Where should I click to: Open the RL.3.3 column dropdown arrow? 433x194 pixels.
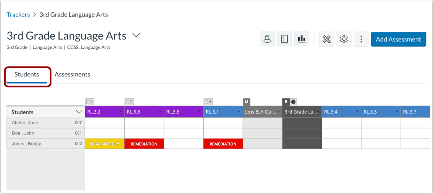(160, 112)
